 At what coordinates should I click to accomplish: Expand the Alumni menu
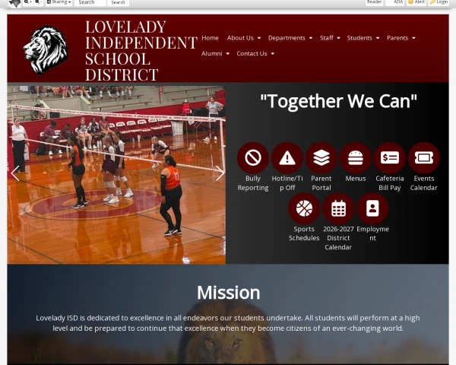pos(215,53)
